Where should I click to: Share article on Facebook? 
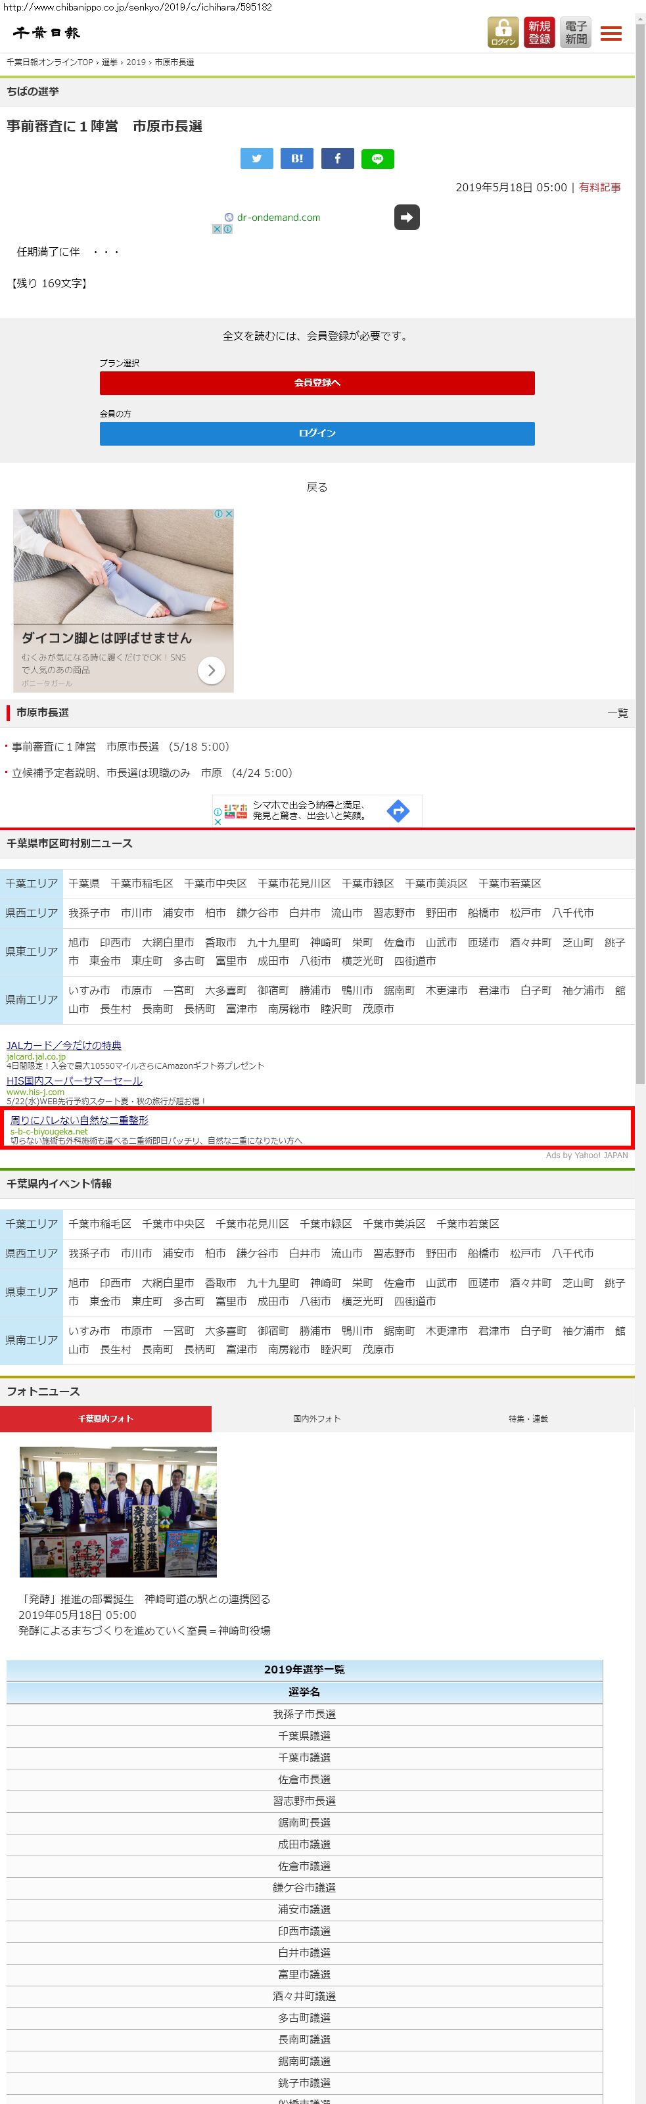pyautogui.click(x=337, y=158)
